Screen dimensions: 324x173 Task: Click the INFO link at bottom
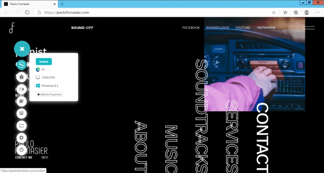click(x=45, y=158)
